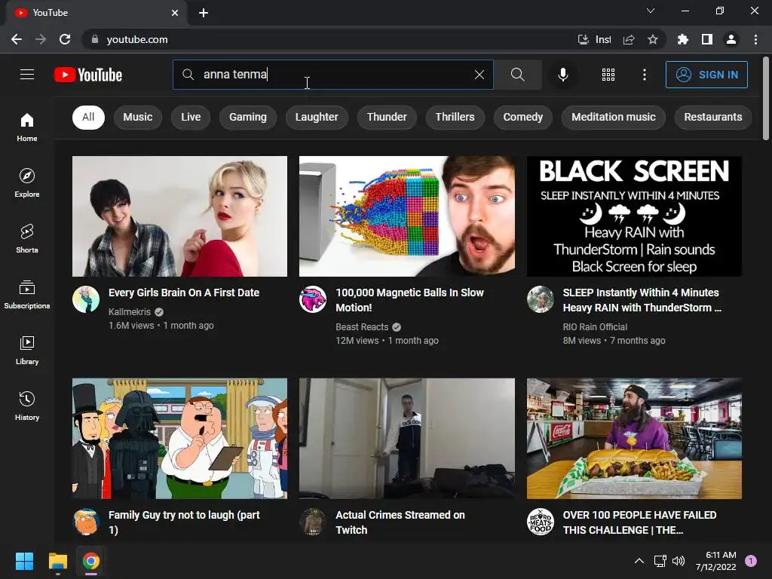Clear the search text with the X
The height and width of the screenshot is (579, 772).
479,75
